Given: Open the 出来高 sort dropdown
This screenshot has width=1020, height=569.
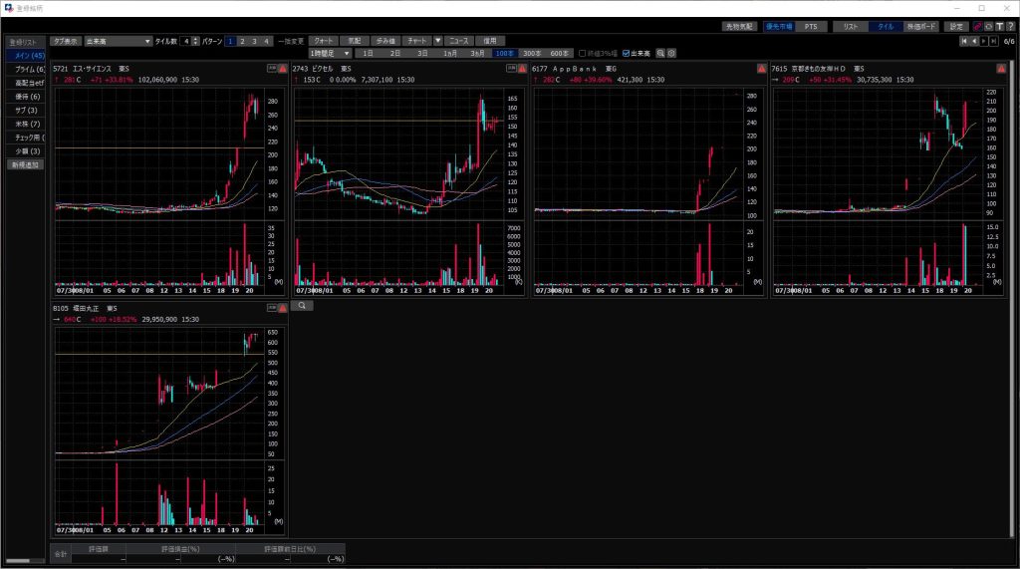Looking at the screenshot, I should pos(147,41).
